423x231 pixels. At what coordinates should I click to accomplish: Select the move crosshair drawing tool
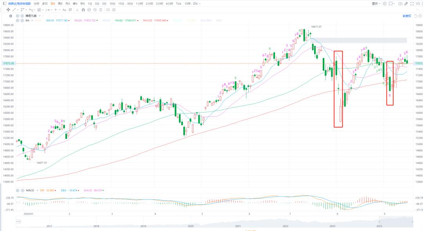8,9
